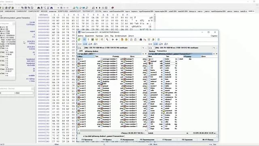
Task: Switch to the Backup tab in right panel
Action: pyautogui.click(x=152, y=51)
